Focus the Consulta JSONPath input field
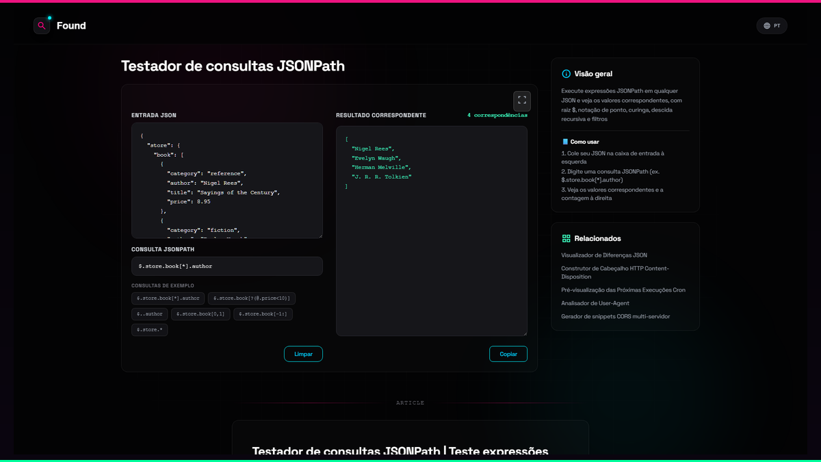 click(x=227, y=266)
